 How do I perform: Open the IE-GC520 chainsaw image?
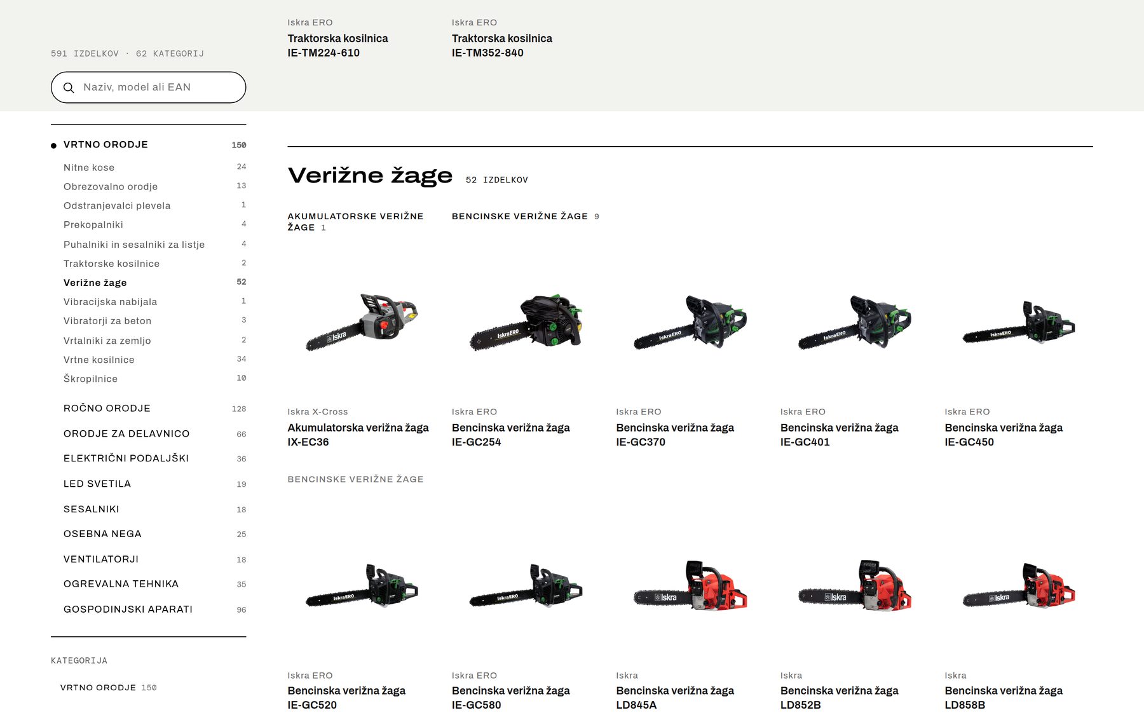coord(362,586)
